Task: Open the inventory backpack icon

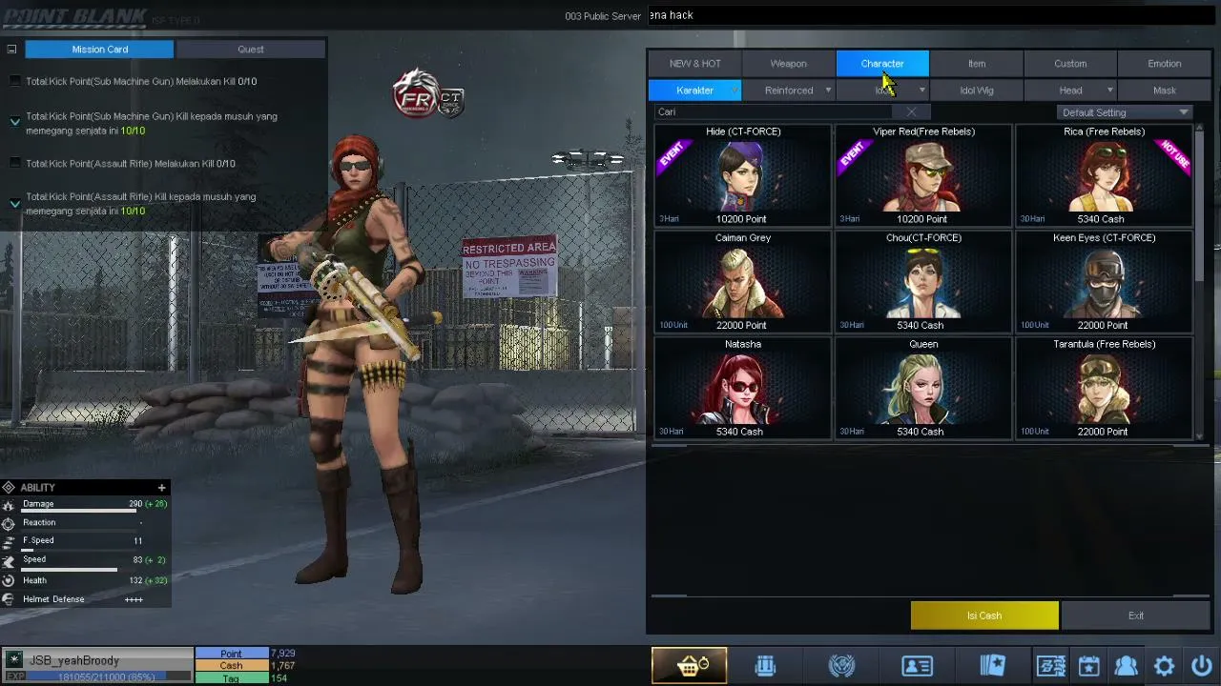Action: pyautogui.click(x=765, y=665)
